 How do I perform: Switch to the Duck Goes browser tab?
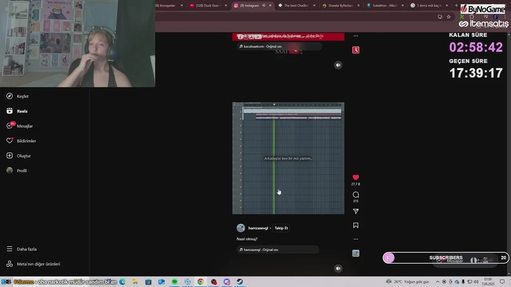[x=206, y=6]
